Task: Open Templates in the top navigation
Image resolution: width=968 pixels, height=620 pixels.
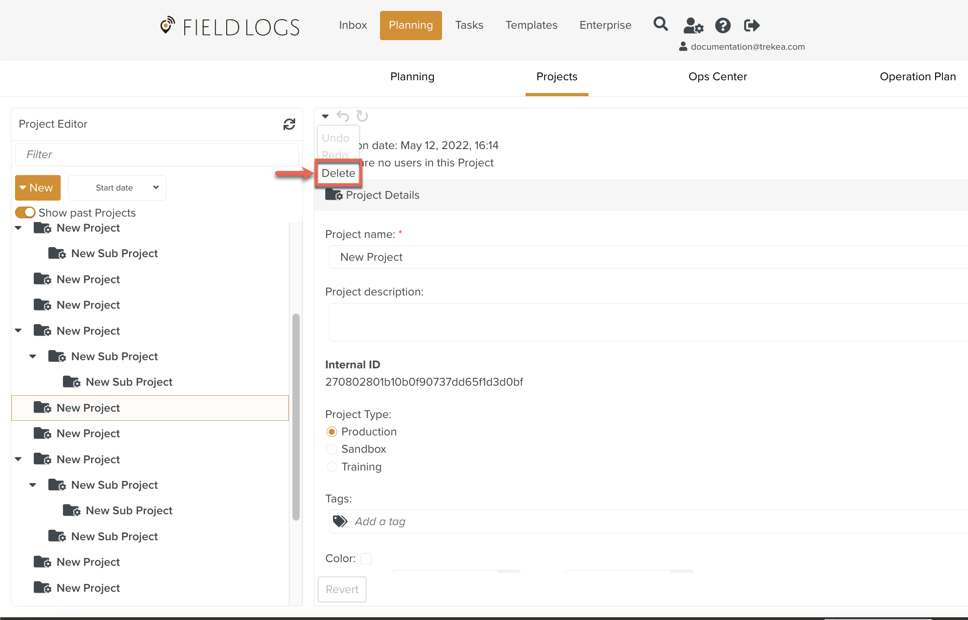Action: coord(531,25)
